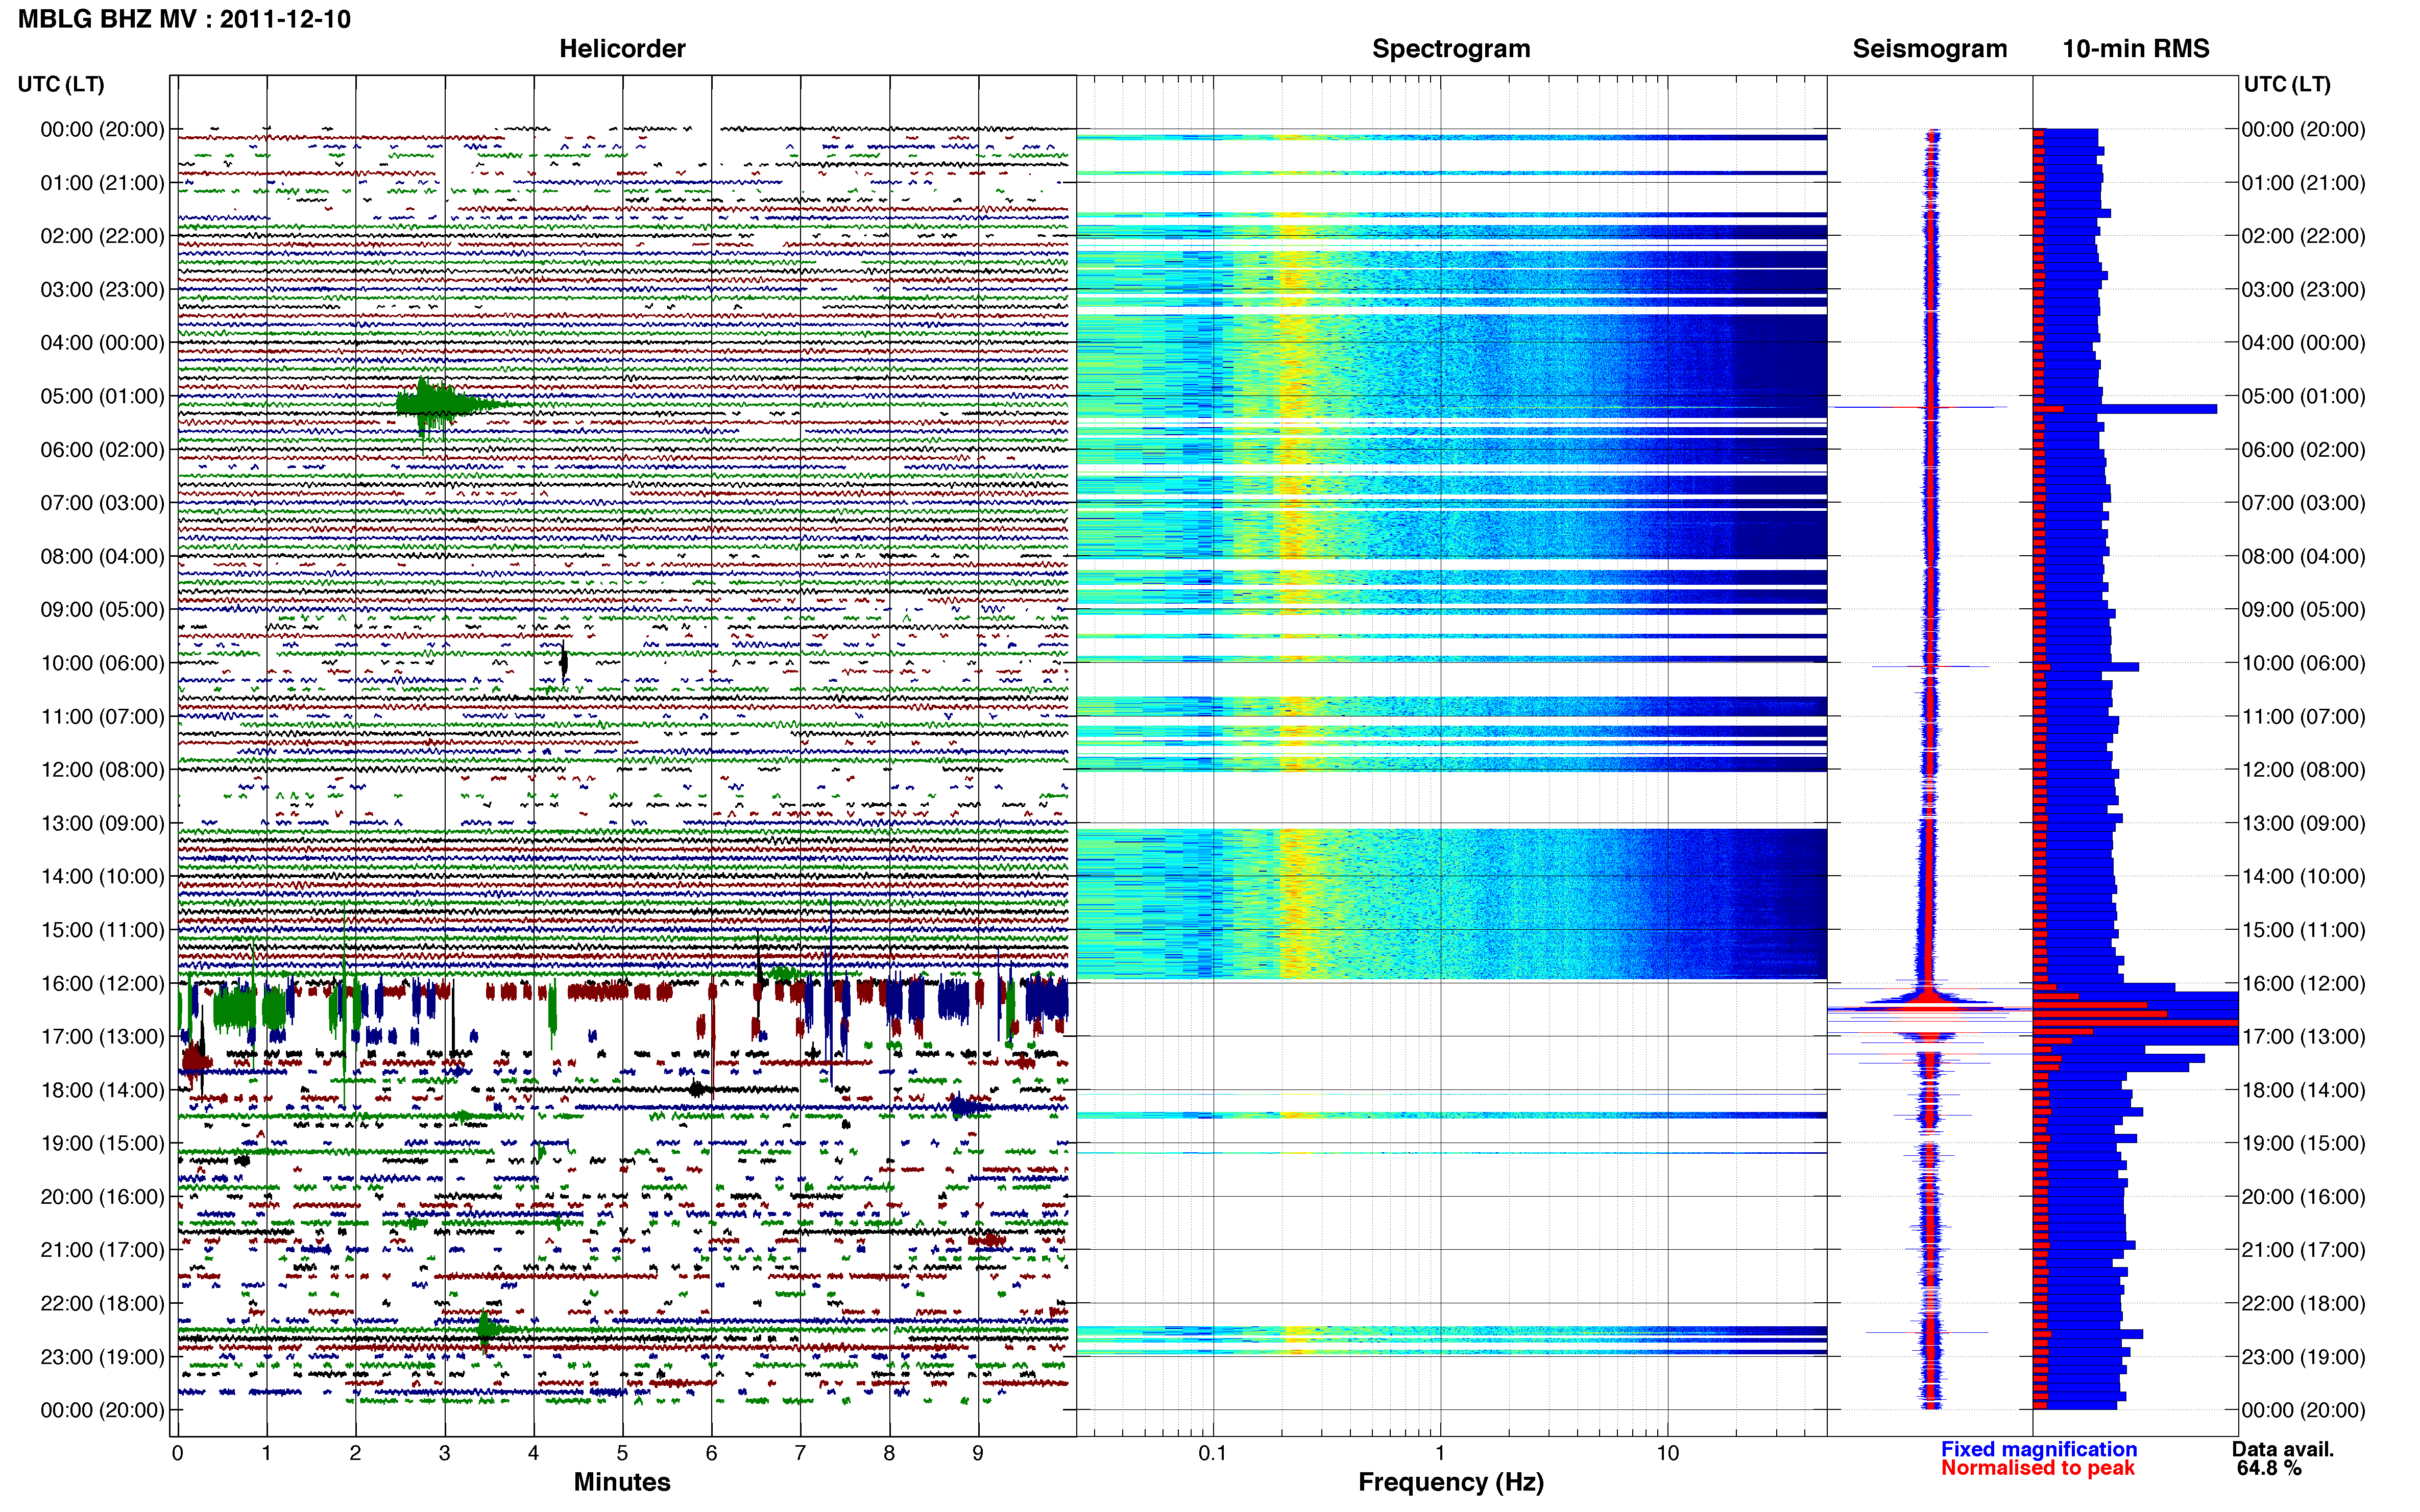This screenshot has height=1512, width=2420.
Task: Click 01:00 (21:00) label beside the Helicorder
Action: click(102, 183)
